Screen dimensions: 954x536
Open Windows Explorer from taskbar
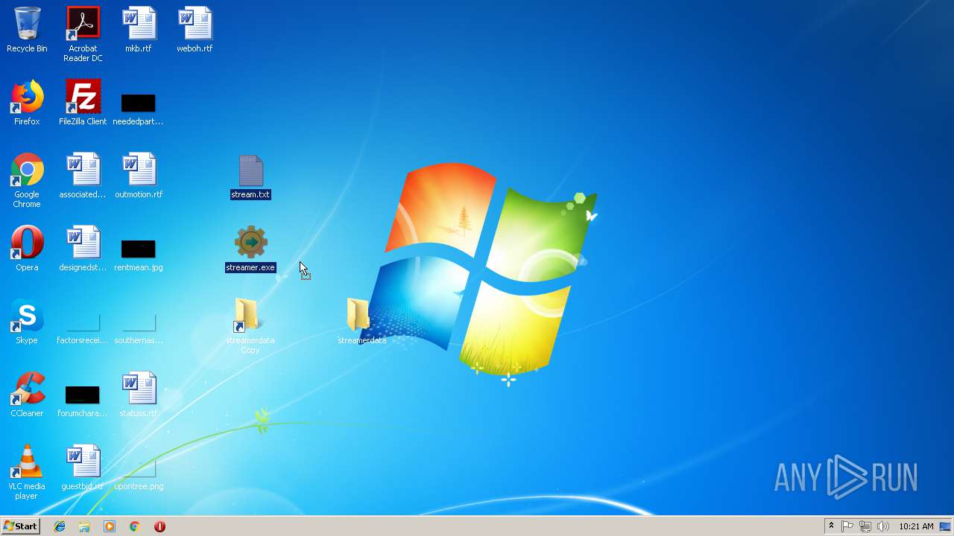[x=84, y=526]
